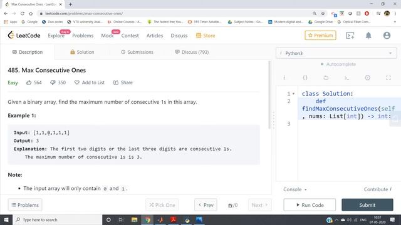The image size is (401, 225).
Task: Click the Windows search box
Action: 57,219
